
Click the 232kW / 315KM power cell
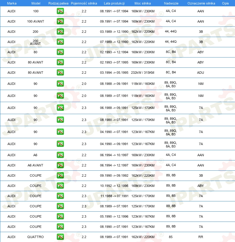point(143,73)
